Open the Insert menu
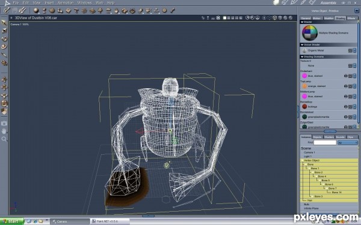The image size is (361, 225). pyautogui.click(x=49, y=3)
